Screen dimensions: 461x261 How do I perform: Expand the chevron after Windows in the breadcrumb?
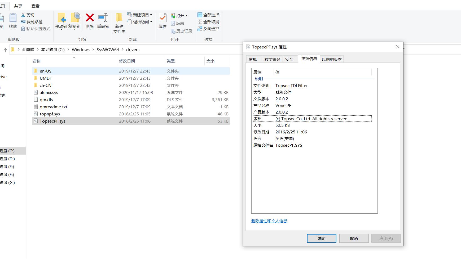[x=93, y=50]
